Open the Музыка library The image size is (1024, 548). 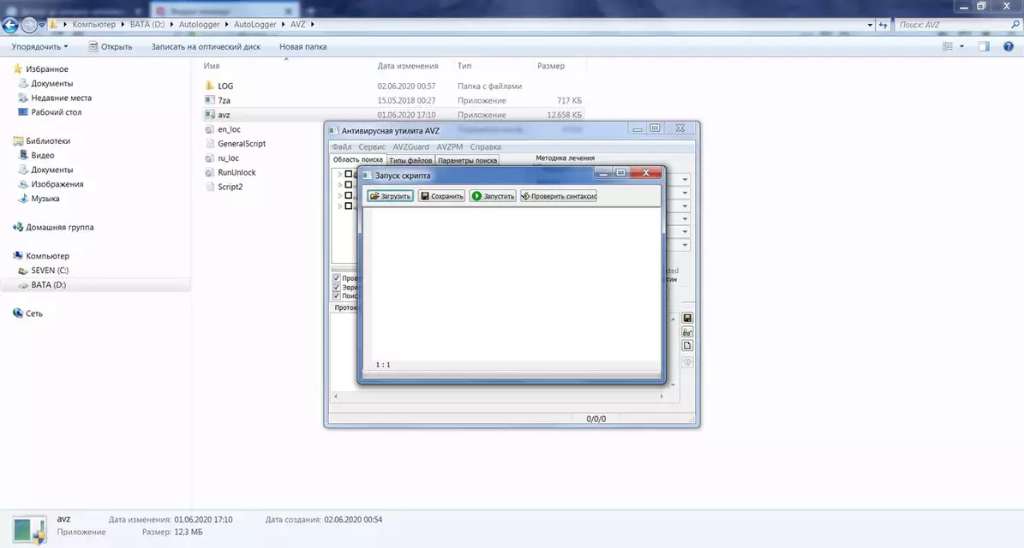(45, 199)
